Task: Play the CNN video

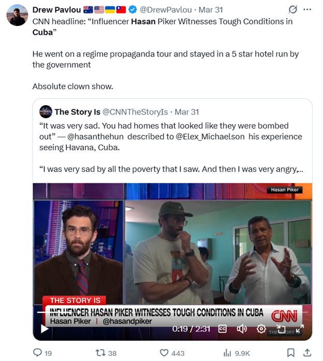Action: (x=45, y=328)
